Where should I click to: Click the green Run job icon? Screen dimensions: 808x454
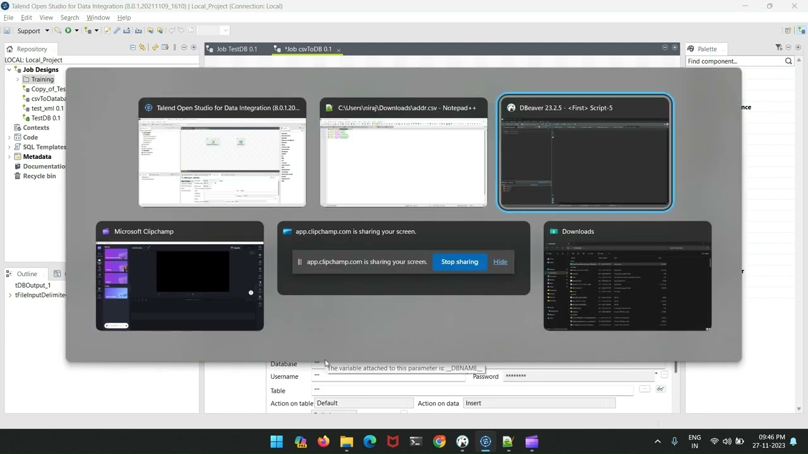coord(68,30)
